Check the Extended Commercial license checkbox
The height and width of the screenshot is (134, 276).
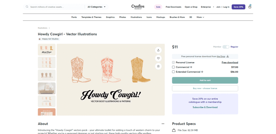pos(173,72)
